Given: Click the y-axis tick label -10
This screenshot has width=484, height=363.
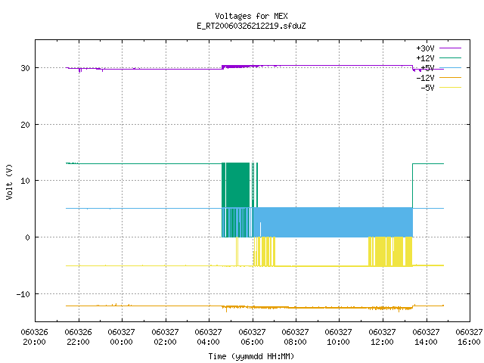Looking at the screenshot, I should 23,294.
